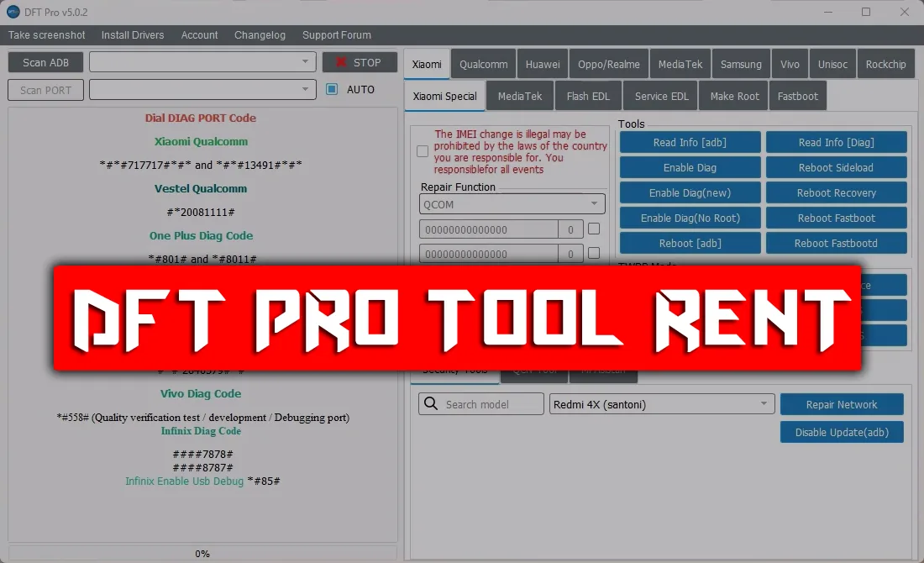Image resolution: width=924 pixels, height=563 pixels.
Task: Click the Read Info [adb] button
Action: coord(690,143)
